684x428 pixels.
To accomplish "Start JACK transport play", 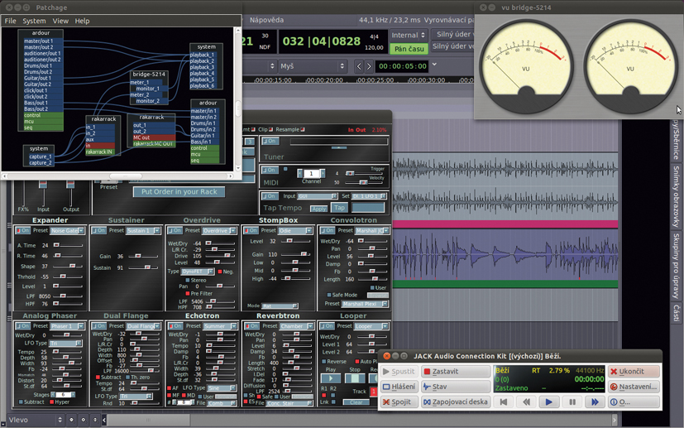I will pyautogui.click(x=549, y=402).
